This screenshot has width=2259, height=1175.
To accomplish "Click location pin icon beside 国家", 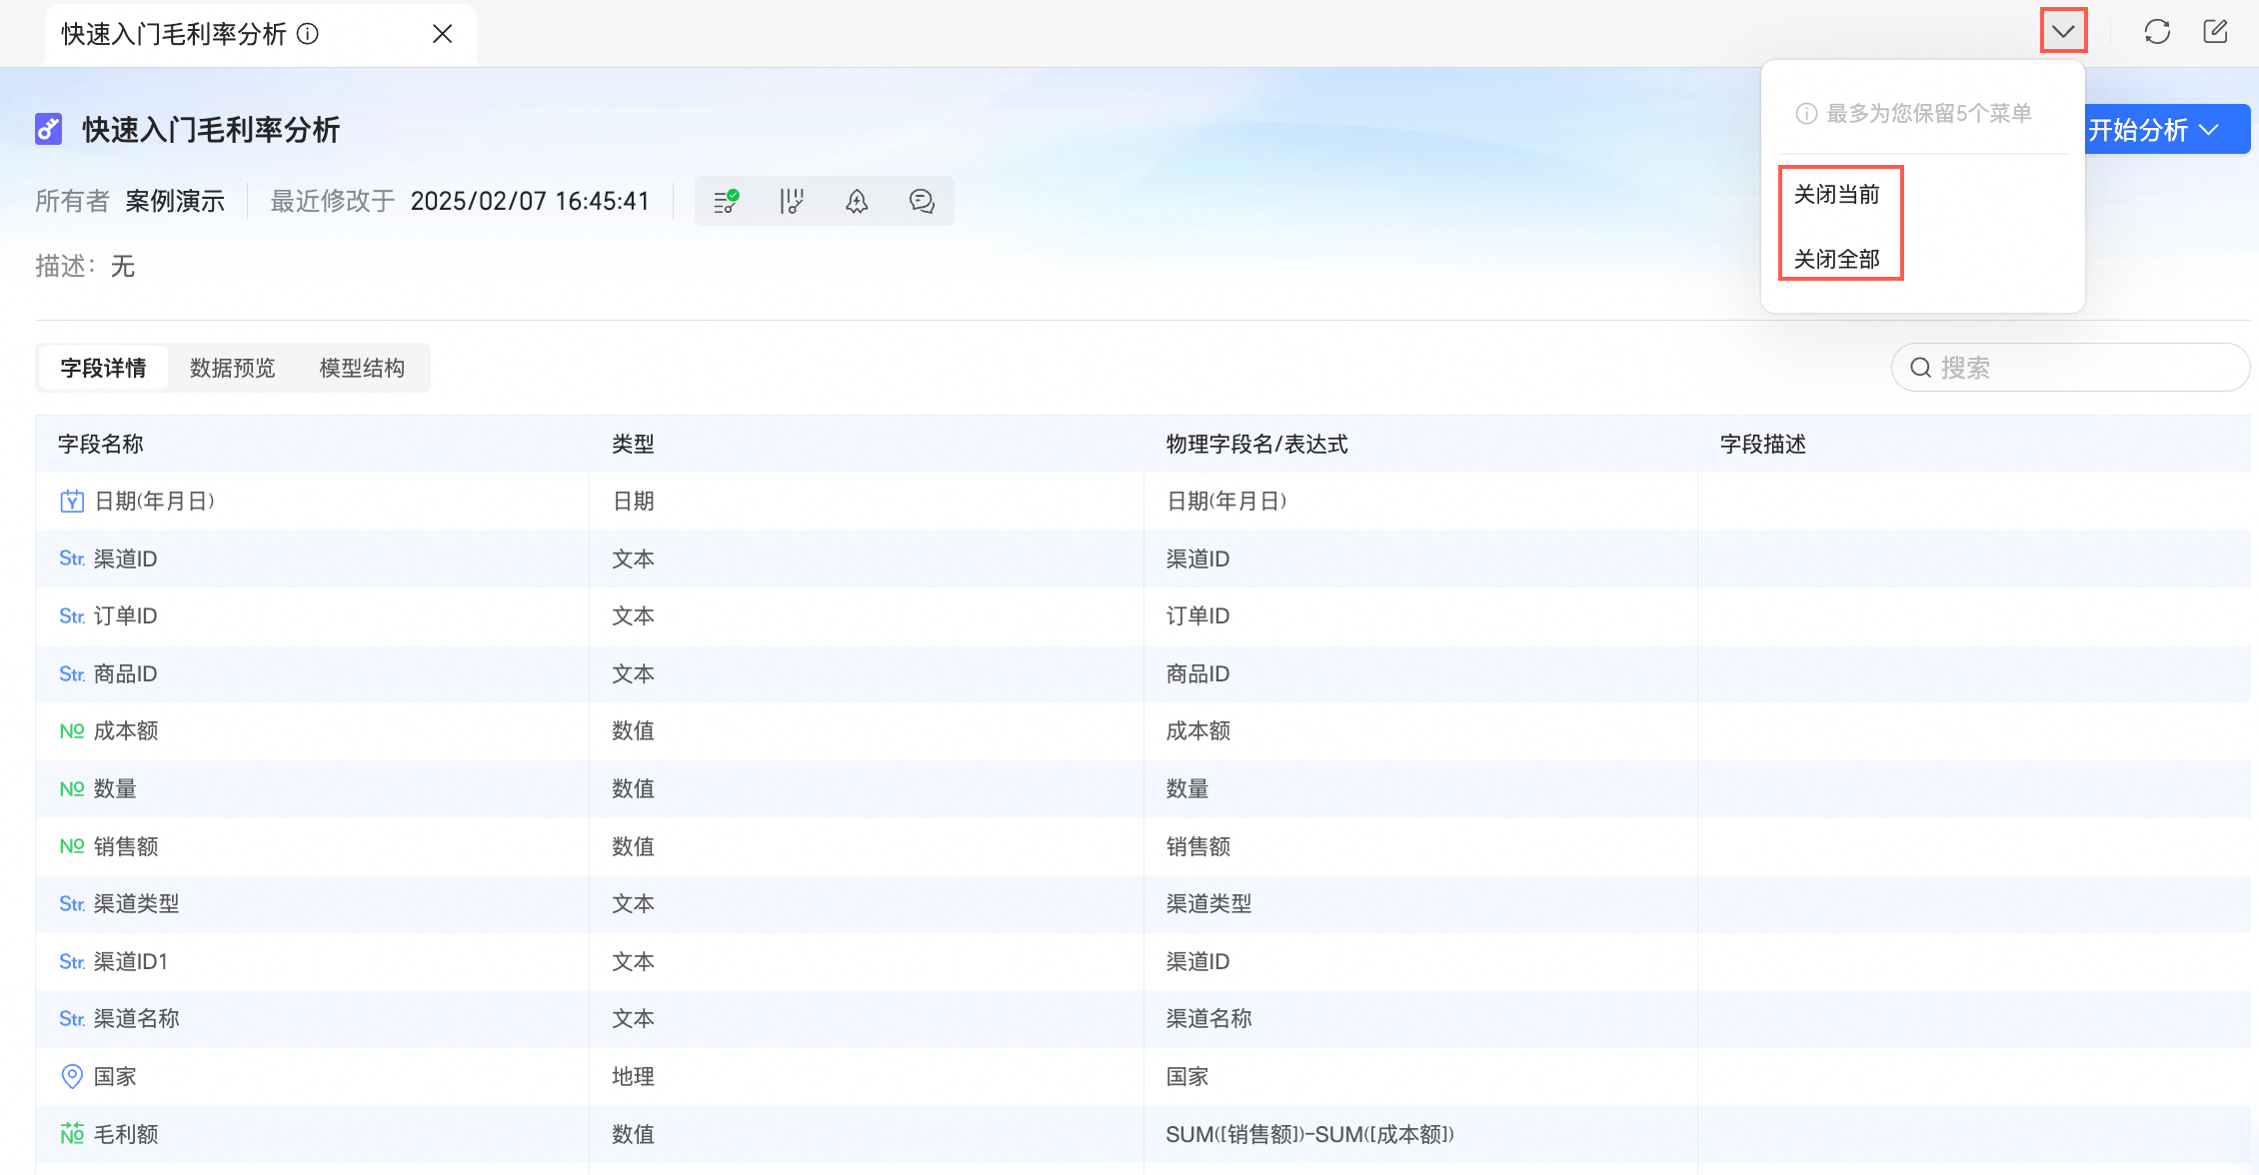I will point(72,1076).
